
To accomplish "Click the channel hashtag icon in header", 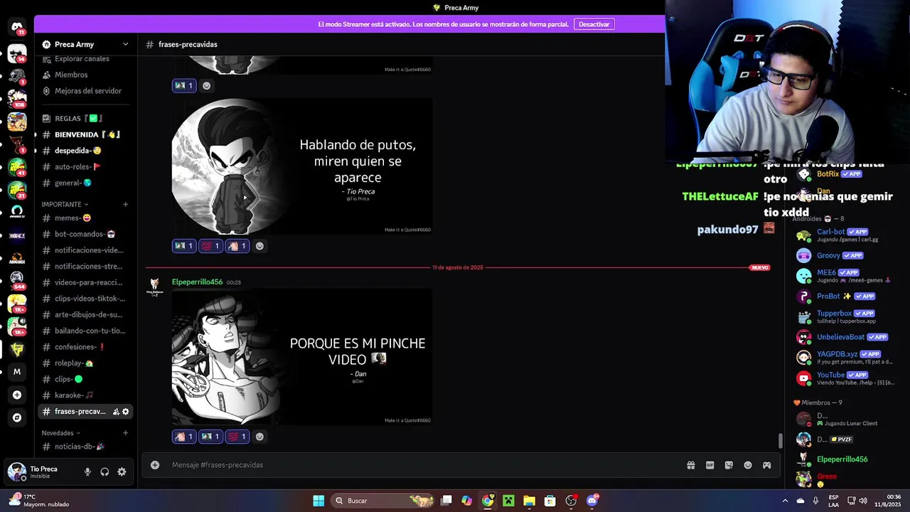I will [149, 44].
